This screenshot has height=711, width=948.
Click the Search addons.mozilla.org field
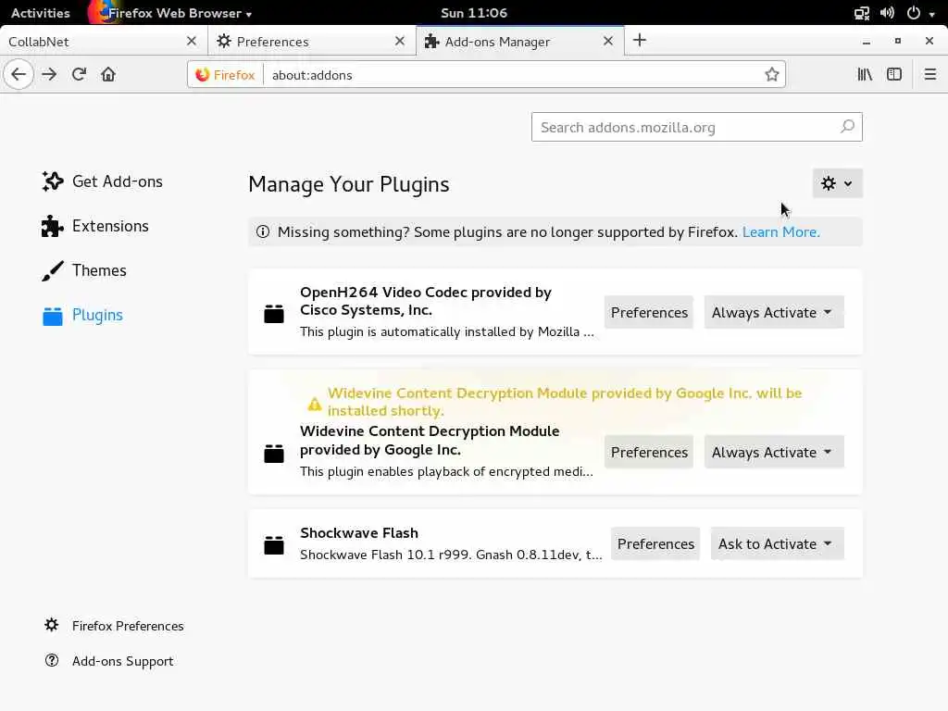click(x=685, y=127)
